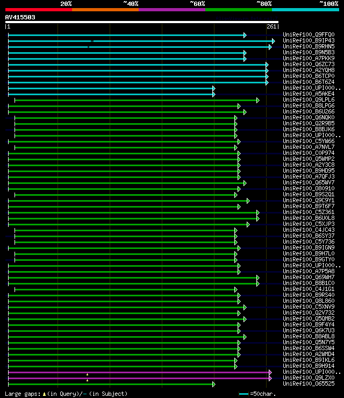344x398 pixels.
Task: Click UniRef100_B8BJK6 label
Action: (x=309, y=129)
